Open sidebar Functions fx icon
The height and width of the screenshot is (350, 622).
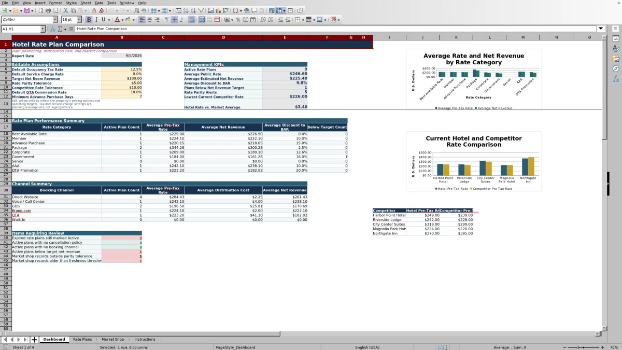point(616,79)
